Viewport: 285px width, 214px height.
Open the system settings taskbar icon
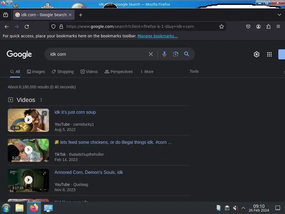click(x=48, y=208)
